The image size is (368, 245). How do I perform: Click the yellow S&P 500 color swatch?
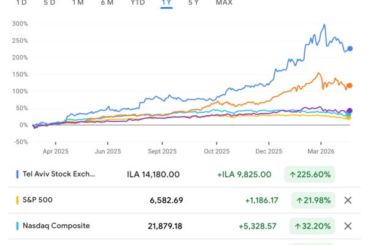[17, 200]
